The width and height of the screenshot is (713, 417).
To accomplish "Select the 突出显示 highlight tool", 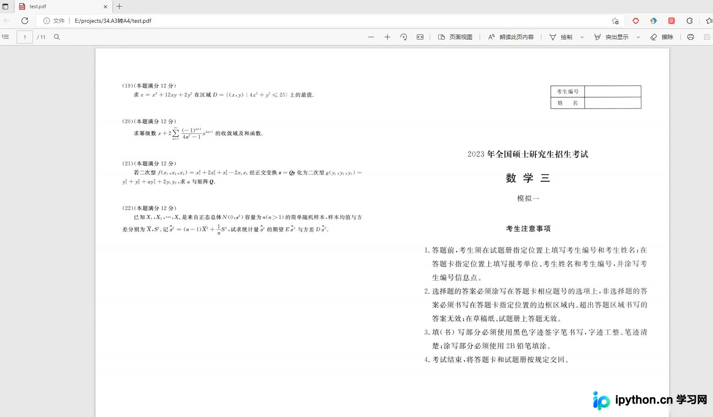I will tap(611, 37).
